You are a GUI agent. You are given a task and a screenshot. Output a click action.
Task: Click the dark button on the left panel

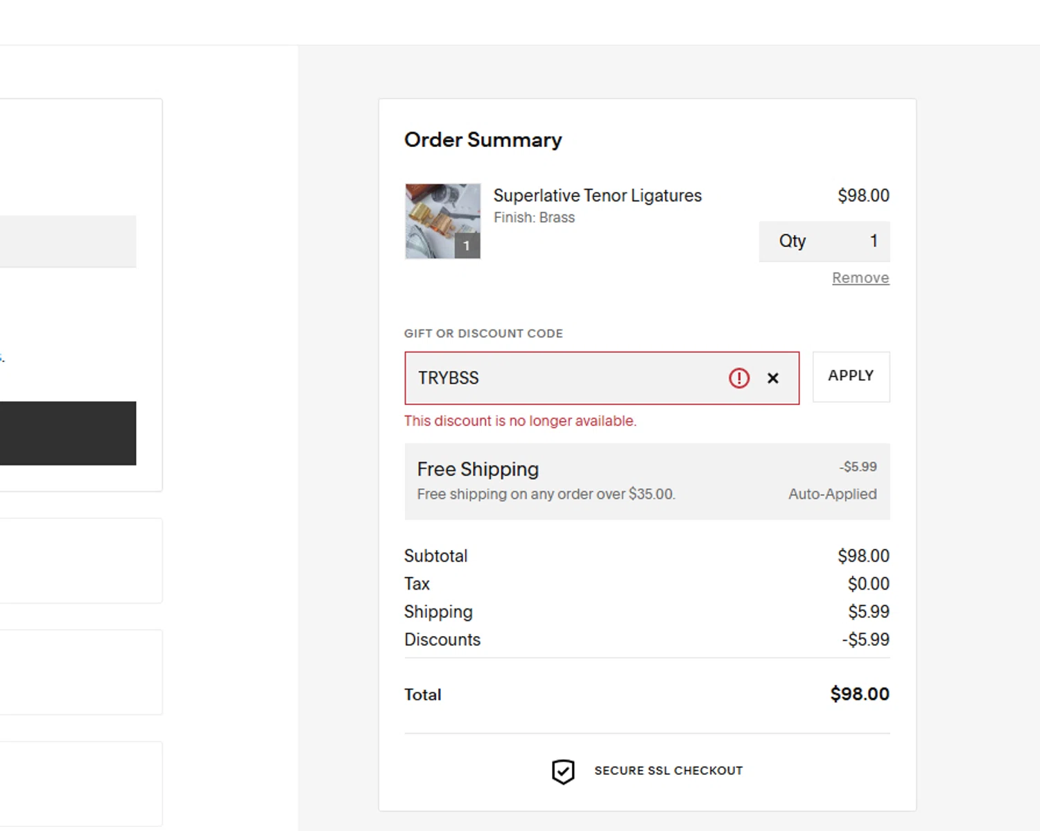coord(68,434)
